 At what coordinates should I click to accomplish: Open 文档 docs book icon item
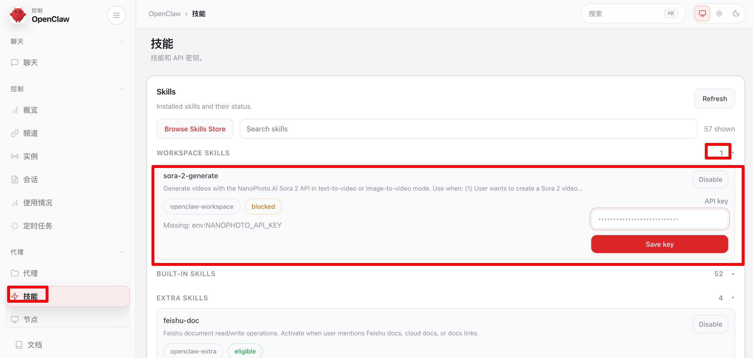pos(34,345)
